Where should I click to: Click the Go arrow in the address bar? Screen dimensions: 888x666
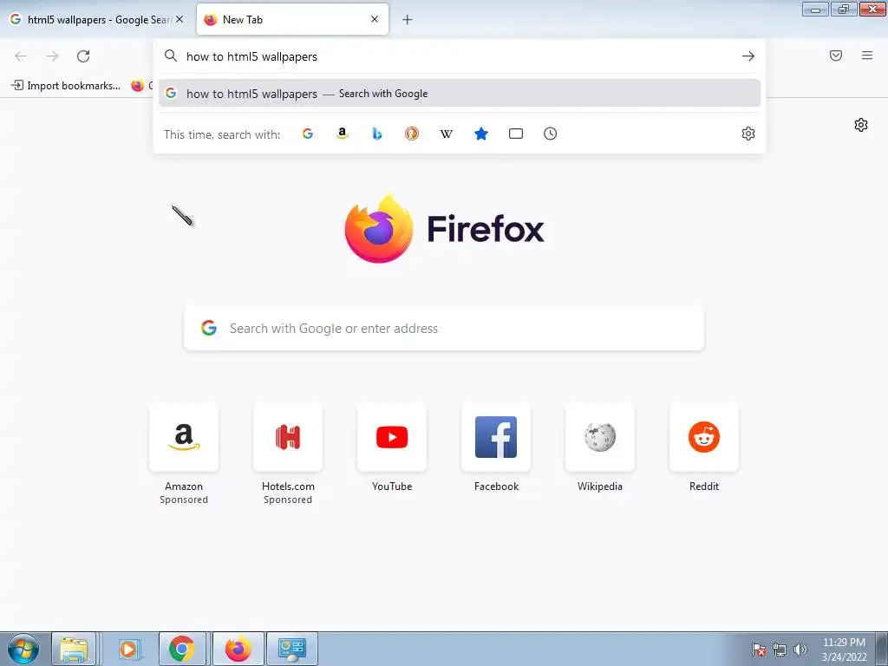[748, 56]
